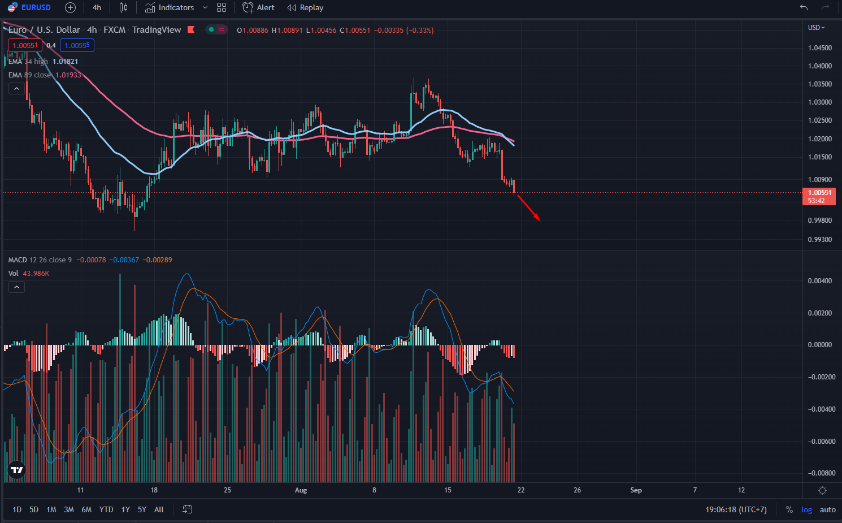The image size is (842, 523).
Task: Enable percentage scale with the % toggle
Action: [789, 509]
